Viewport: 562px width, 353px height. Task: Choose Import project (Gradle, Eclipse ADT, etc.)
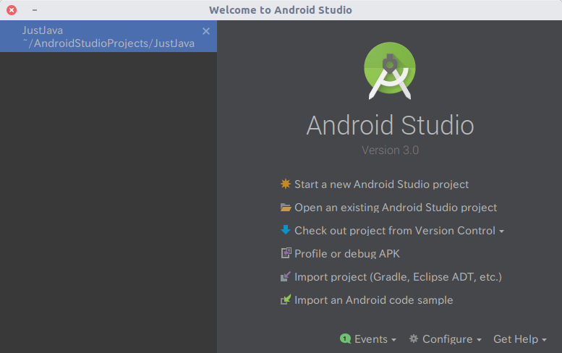[398, 277]
